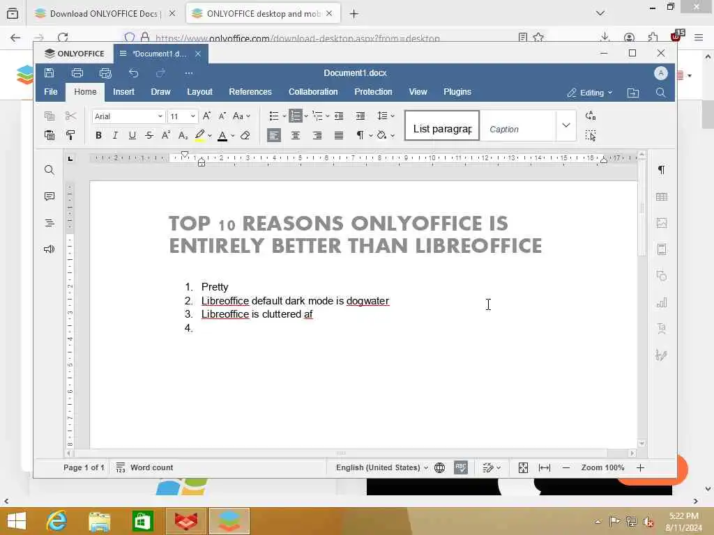Increase paragraph indent
Screen dimensions: 714x535
360,116
